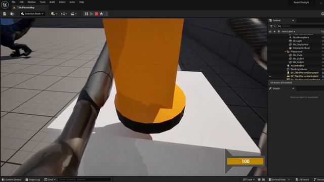Image resolution: width=324 pixels, height=182 pixels.
Task: Select the Playground folder row
Action: (296, 52)
